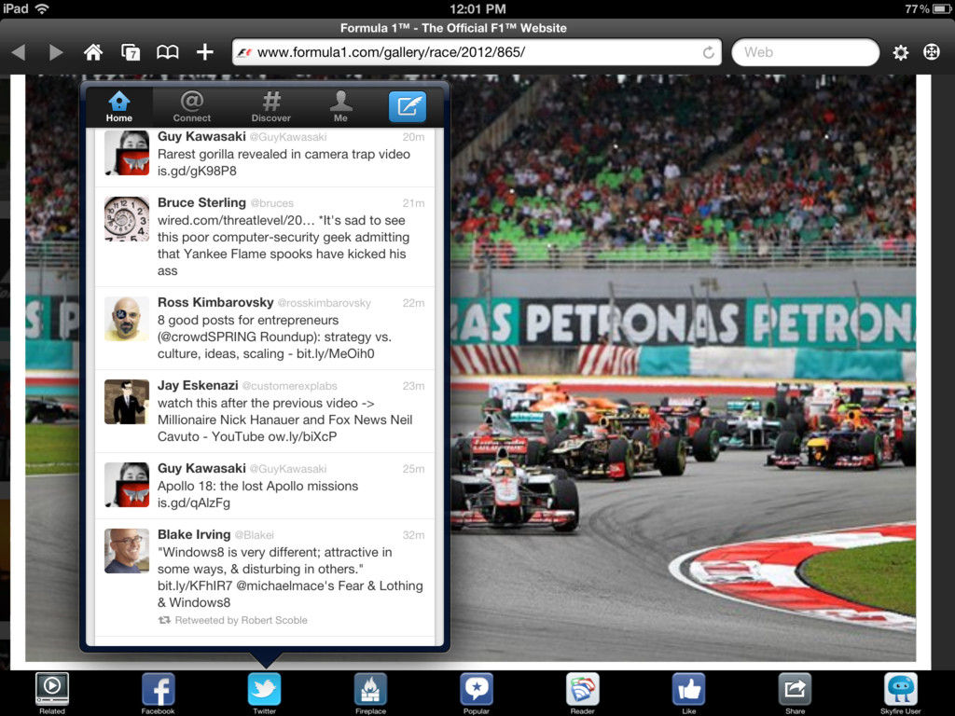Reload the page using refresh icon
The image size is (955, 716).
[708, 52]
